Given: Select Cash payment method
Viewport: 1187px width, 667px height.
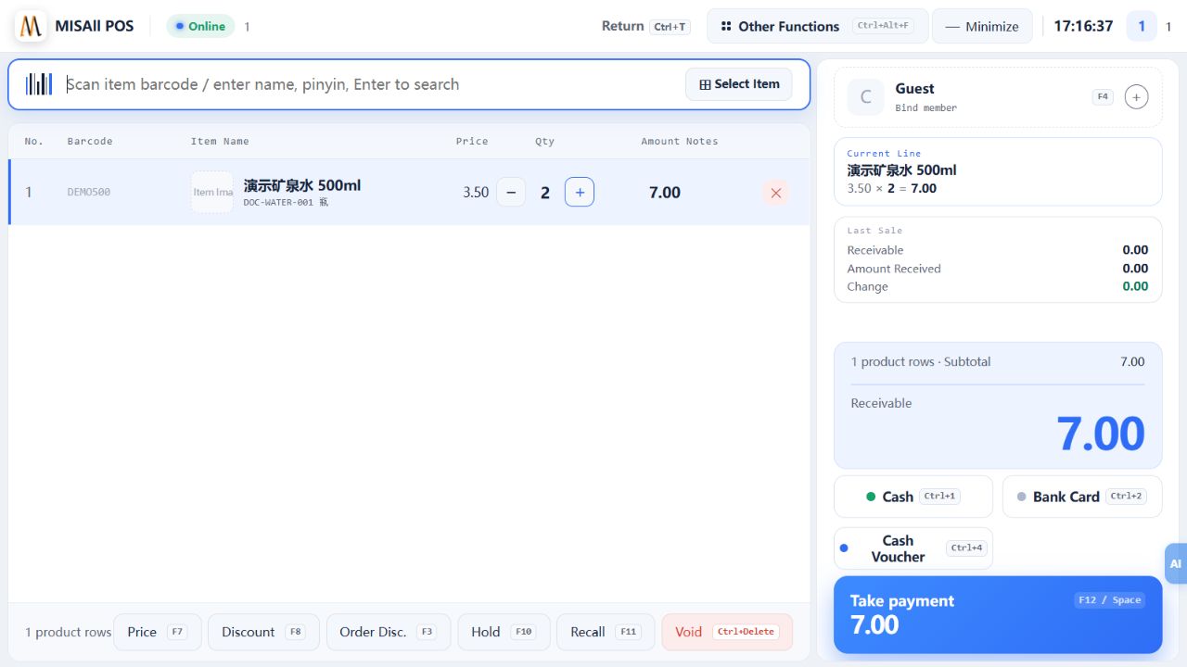Looking at the screenshot, I should (x=913, y=497).
